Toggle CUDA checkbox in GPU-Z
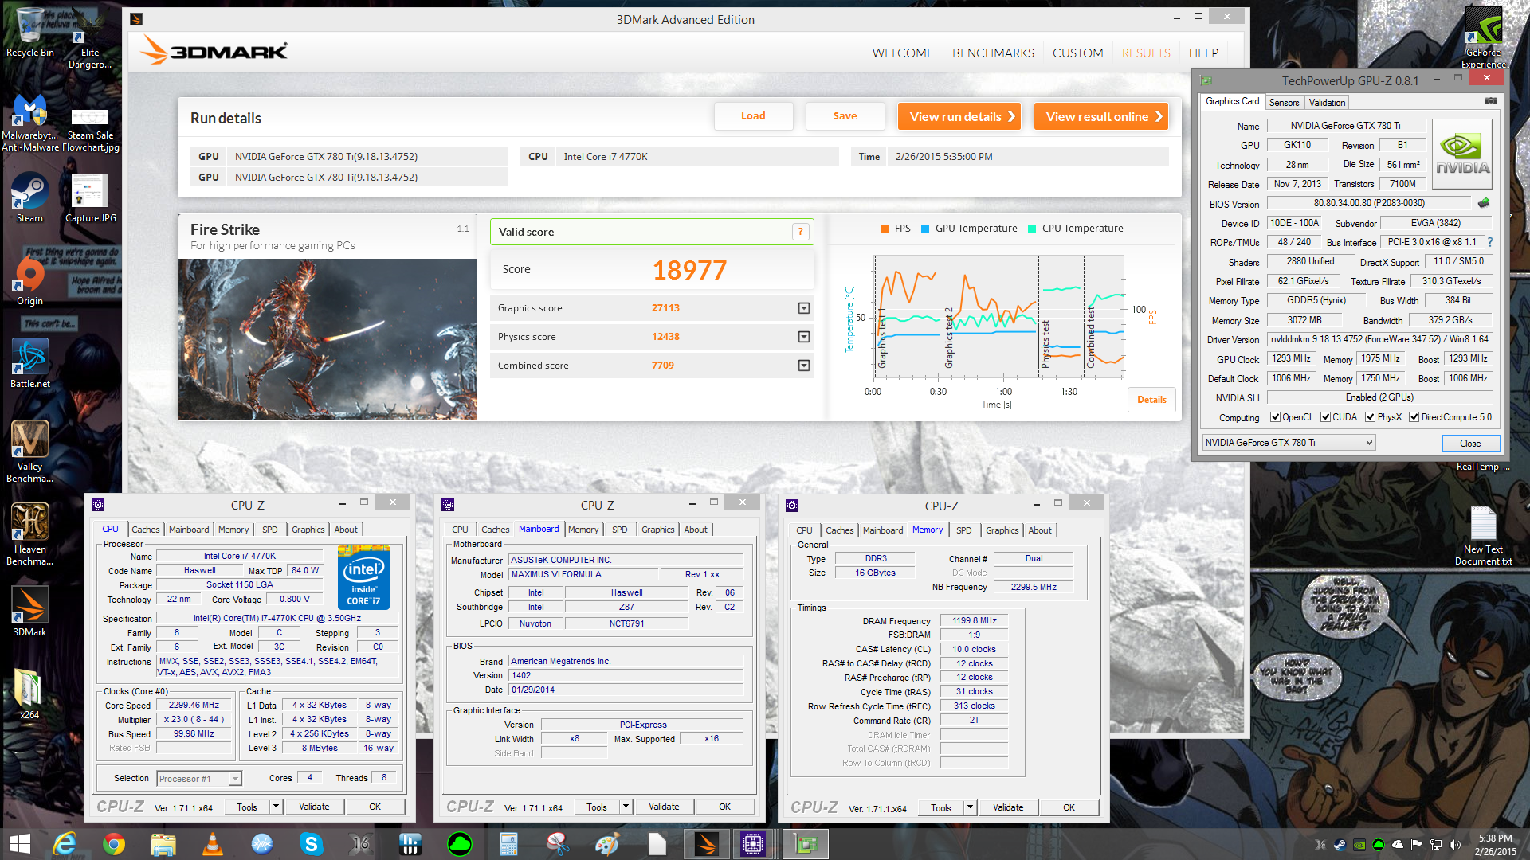Image resolution: width=1530 pixels, height=860 pixels. [x=1325, y=417]
